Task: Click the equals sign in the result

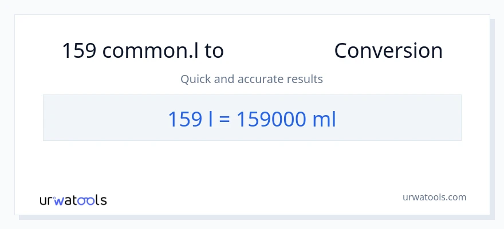Action: pos(224,119)
